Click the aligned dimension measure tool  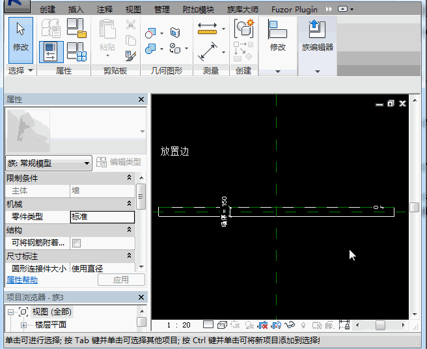208,29
